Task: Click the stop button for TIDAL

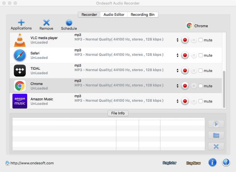Action: point(194,71)
